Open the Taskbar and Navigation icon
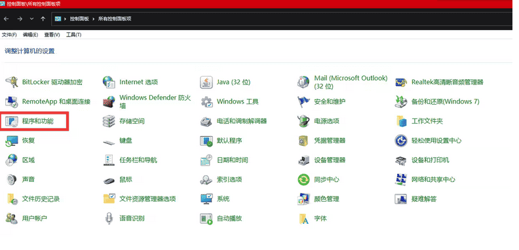 (109, 160)
